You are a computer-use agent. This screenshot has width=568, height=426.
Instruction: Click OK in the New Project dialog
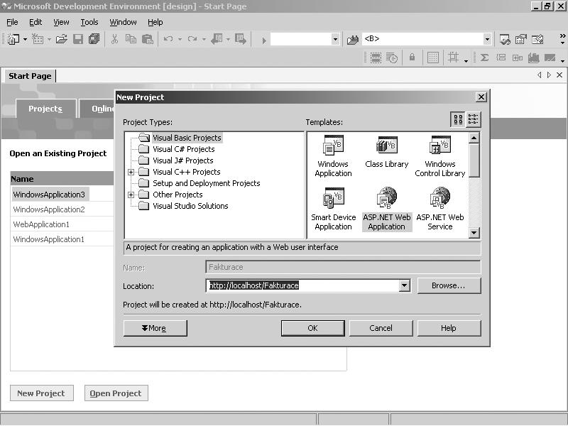point(312,328)
